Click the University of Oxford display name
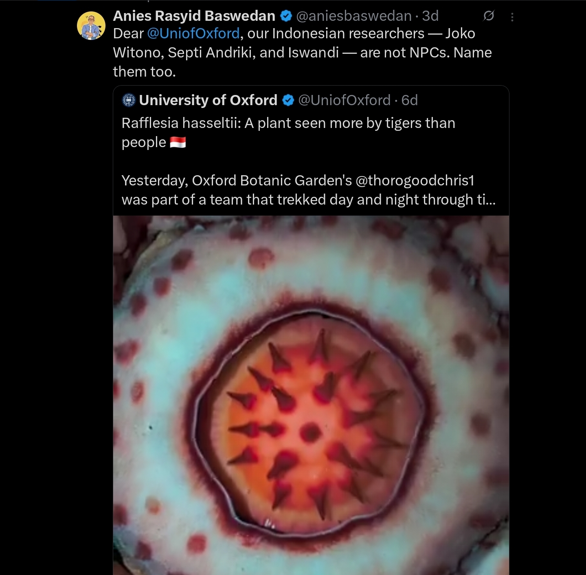 (208, 100)
